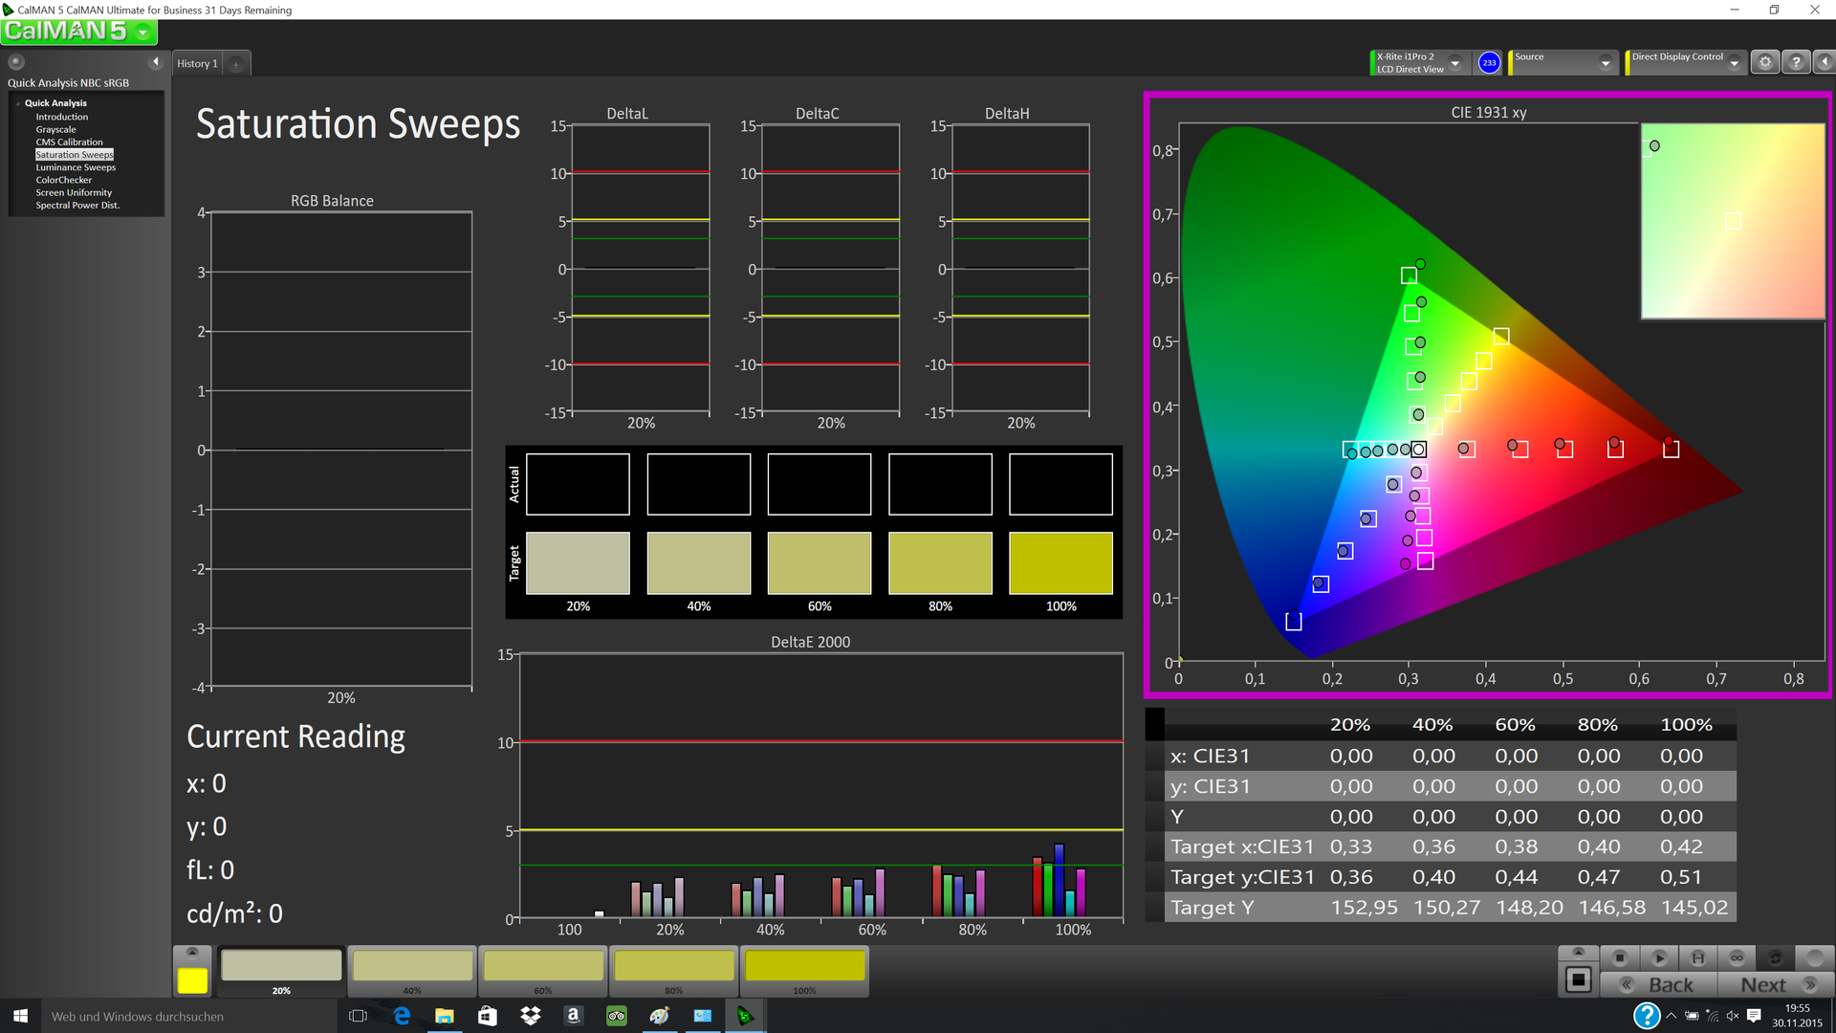Open the CalMAN help question mark
This screenshot has height=1033, width=1836.
(1796, 62)
